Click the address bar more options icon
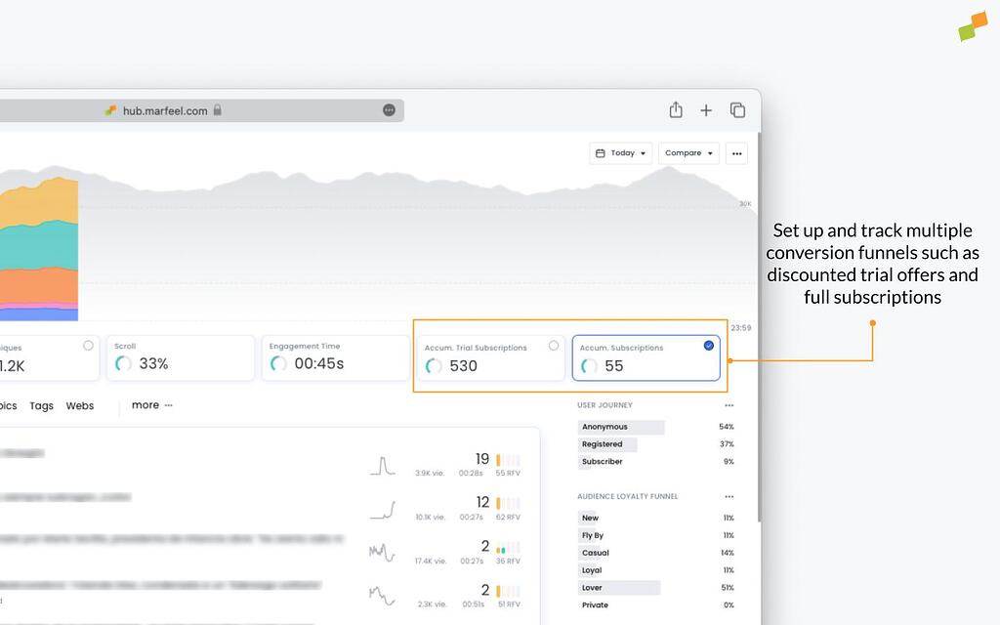 (x=389, y=110)
